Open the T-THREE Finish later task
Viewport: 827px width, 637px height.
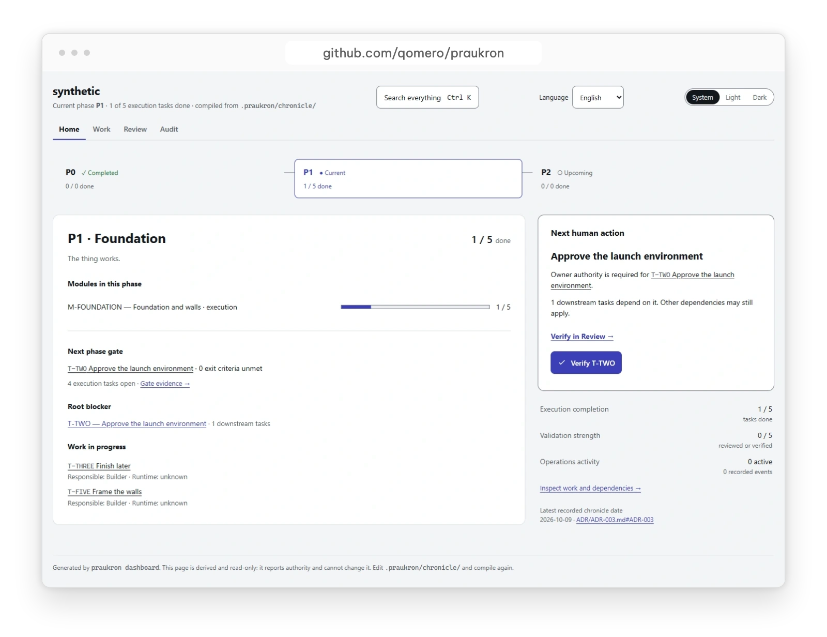click(99, 466)
